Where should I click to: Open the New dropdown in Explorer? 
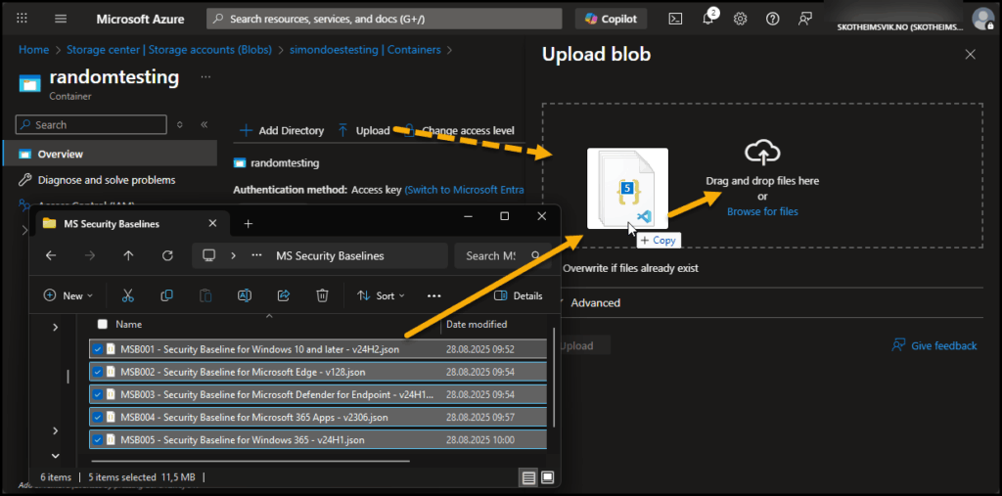(68, 296)
